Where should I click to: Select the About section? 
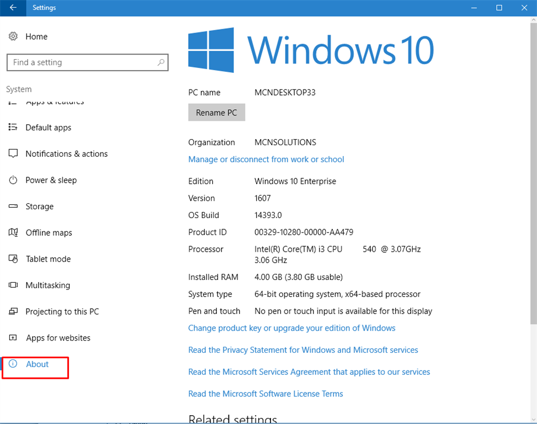point(38,364)
